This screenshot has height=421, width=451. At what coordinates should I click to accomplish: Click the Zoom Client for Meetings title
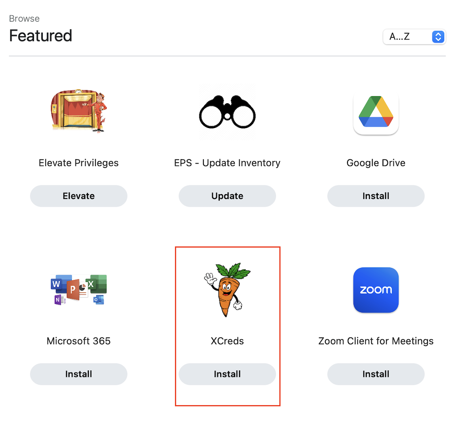pyautogui.click(x=376, y=341)
